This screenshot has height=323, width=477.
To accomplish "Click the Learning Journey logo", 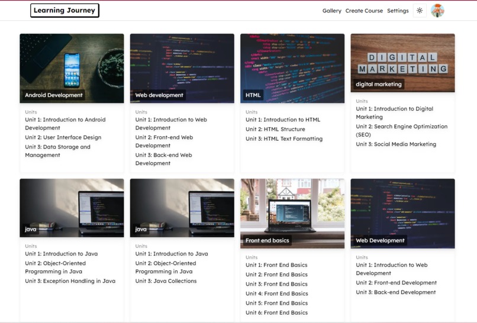I will click(65, 10).
